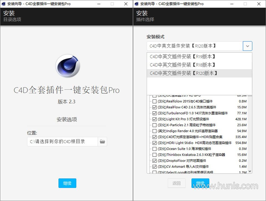Click the 23.6M size value
266x201 pixels.
click(x=242, y=125)
